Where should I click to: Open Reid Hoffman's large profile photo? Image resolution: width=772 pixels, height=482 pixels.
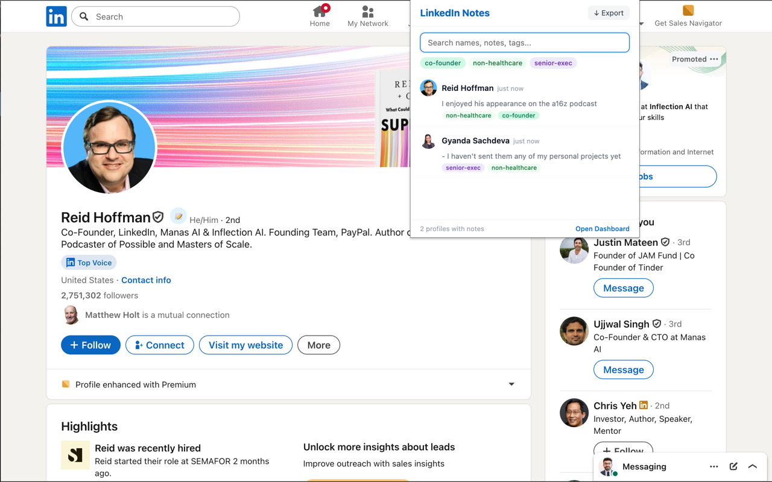click(109, 147)
